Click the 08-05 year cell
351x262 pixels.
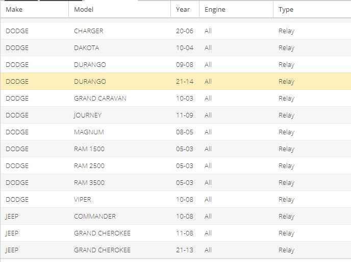[x=185, y=132]
